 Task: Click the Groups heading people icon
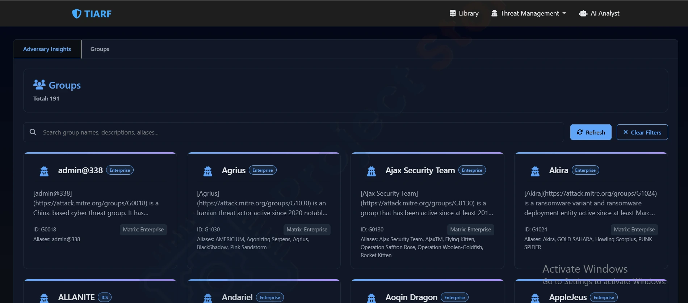click(39, 85)
